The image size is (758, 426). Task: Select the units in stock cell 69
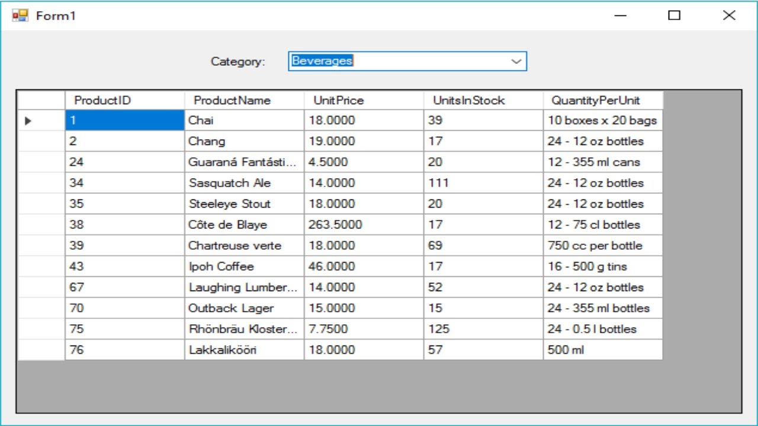pos(484,246)
